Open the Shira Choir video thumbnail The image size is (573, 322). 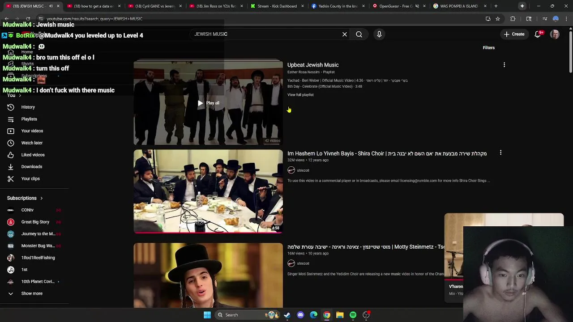click(208, 191)
